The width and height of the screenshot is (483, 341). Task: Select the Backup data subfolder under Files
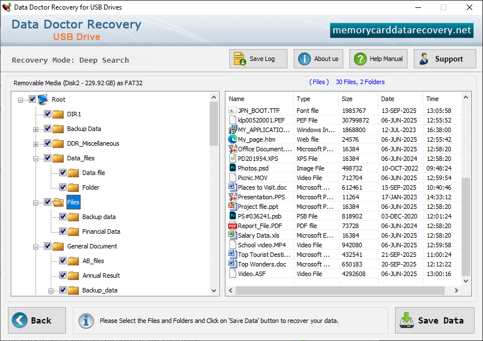[x=99, y=217]
